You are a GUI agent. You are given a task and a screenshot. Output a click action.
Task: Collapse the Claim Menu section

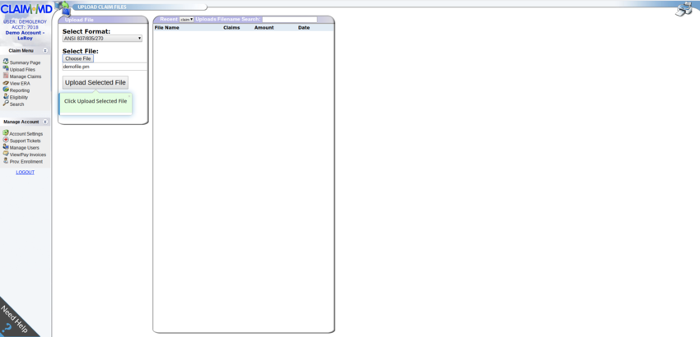[44, 51]
